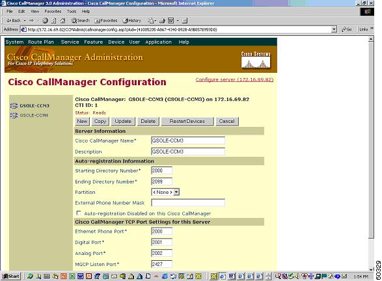This screenshot has width=382, height=281.
Task: Click the Internet Explorer window icon in the title bar
Action: point(3,3)
